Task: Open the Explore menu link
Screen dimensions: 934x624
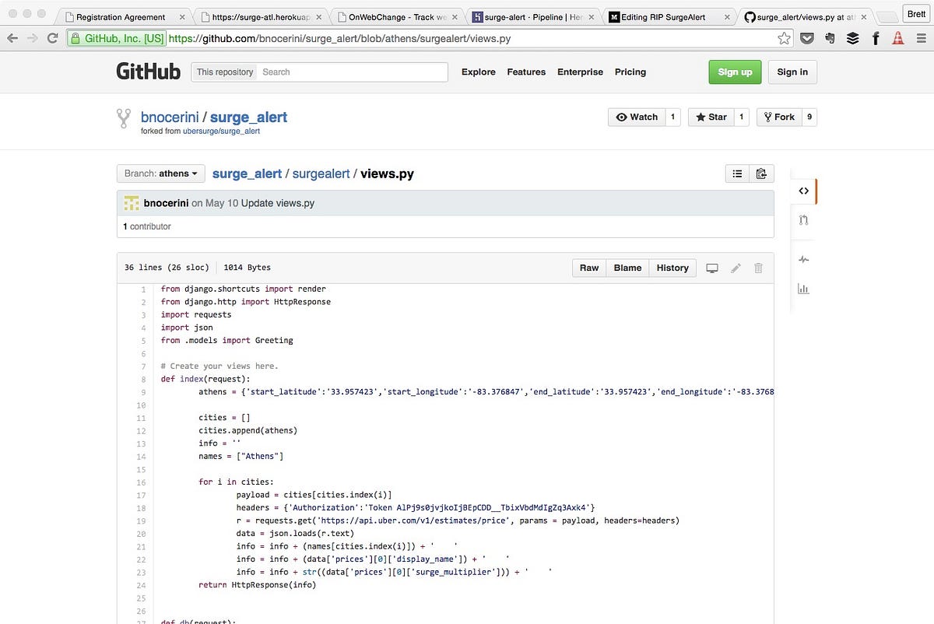Action: (x=478, y=72)
